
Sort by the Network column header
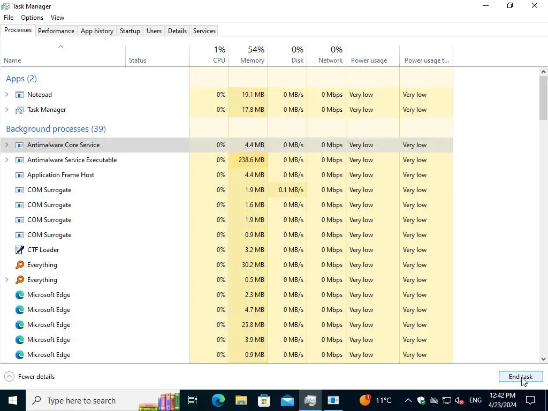(x=327, y=56)
